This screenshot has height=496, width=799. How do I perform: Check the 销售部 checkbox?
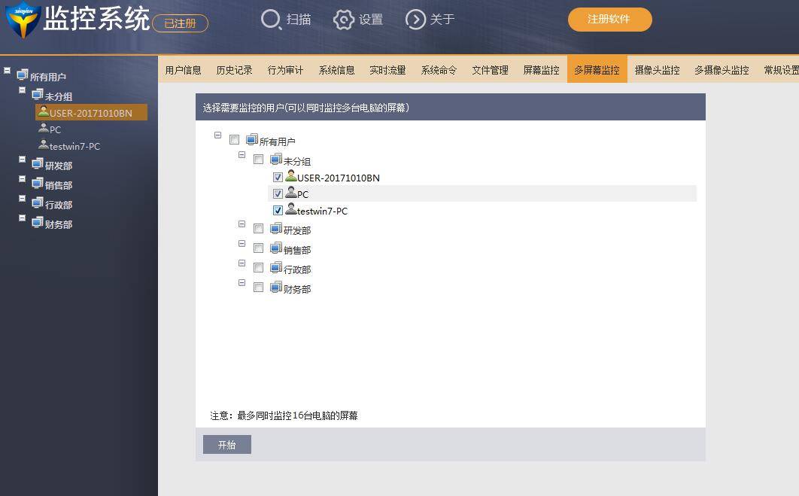click(x=258, y=248)
